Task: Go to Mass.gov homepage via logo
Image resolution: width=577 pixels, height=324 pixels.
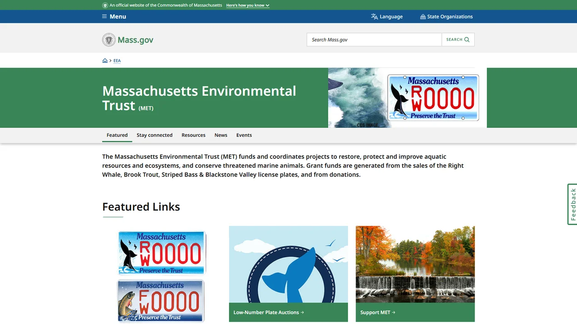Action: pos(128,40)
